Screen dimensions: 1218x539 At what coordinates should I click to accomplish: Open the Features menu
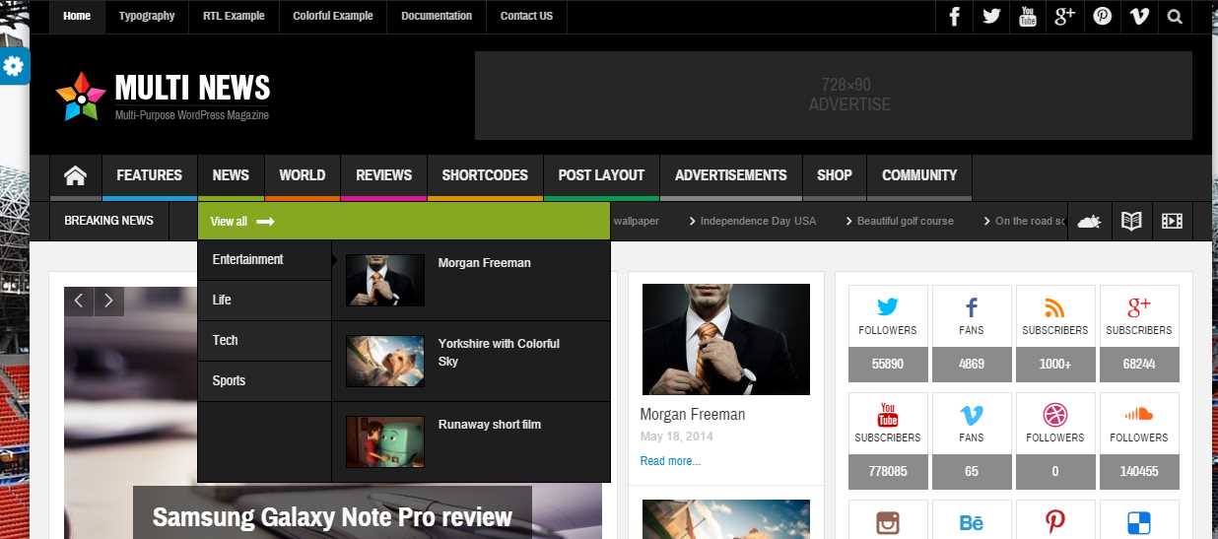click(150, 175)
